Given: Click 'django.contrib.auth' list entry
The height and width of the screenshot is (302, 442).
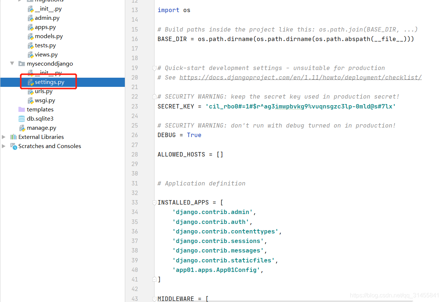Looking at the screenshot, I should [x=210, y=222].
